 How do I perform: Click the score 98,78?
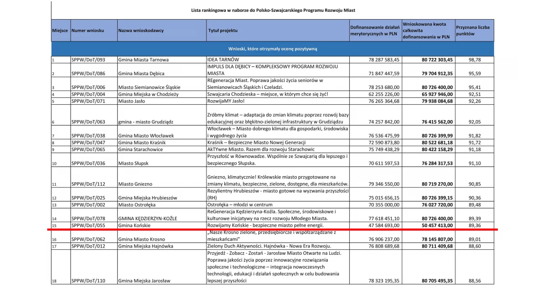[x=475, y=60]
